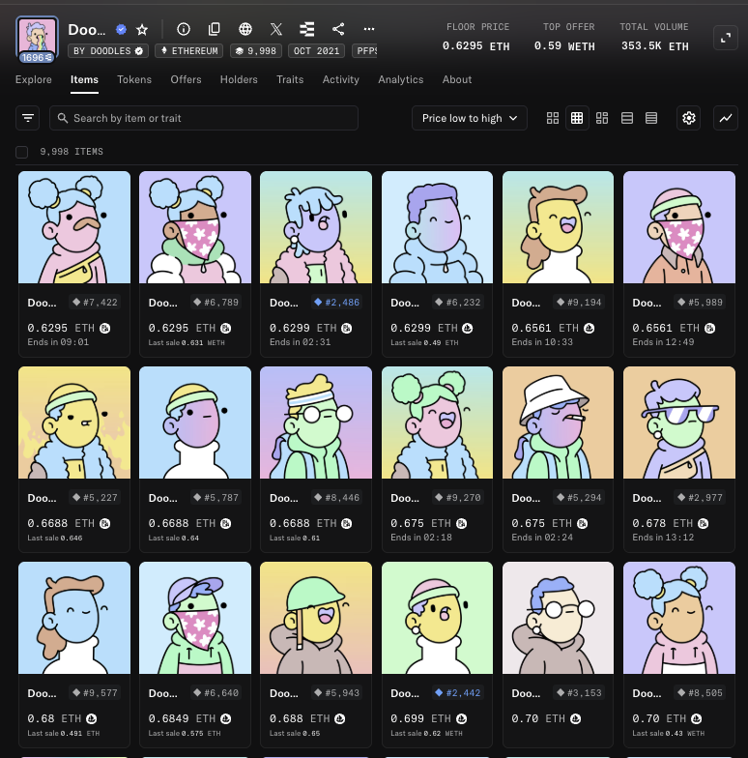
Task: Open Doodle #6,789 thumbnail
Action: pos(195,227)
